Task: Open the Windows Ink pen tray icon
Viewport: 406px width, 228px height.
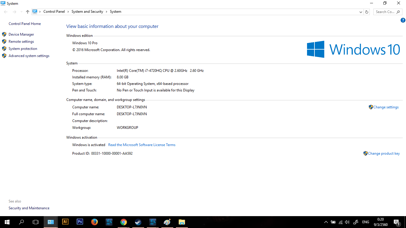Action: tap(356, 222)
